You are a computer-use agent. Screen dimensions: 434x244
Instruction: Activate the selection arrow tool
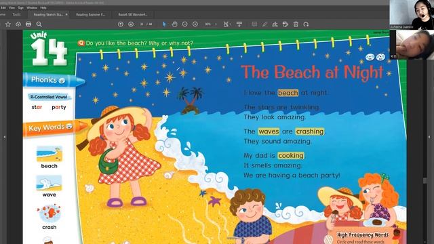coord(164,24)
